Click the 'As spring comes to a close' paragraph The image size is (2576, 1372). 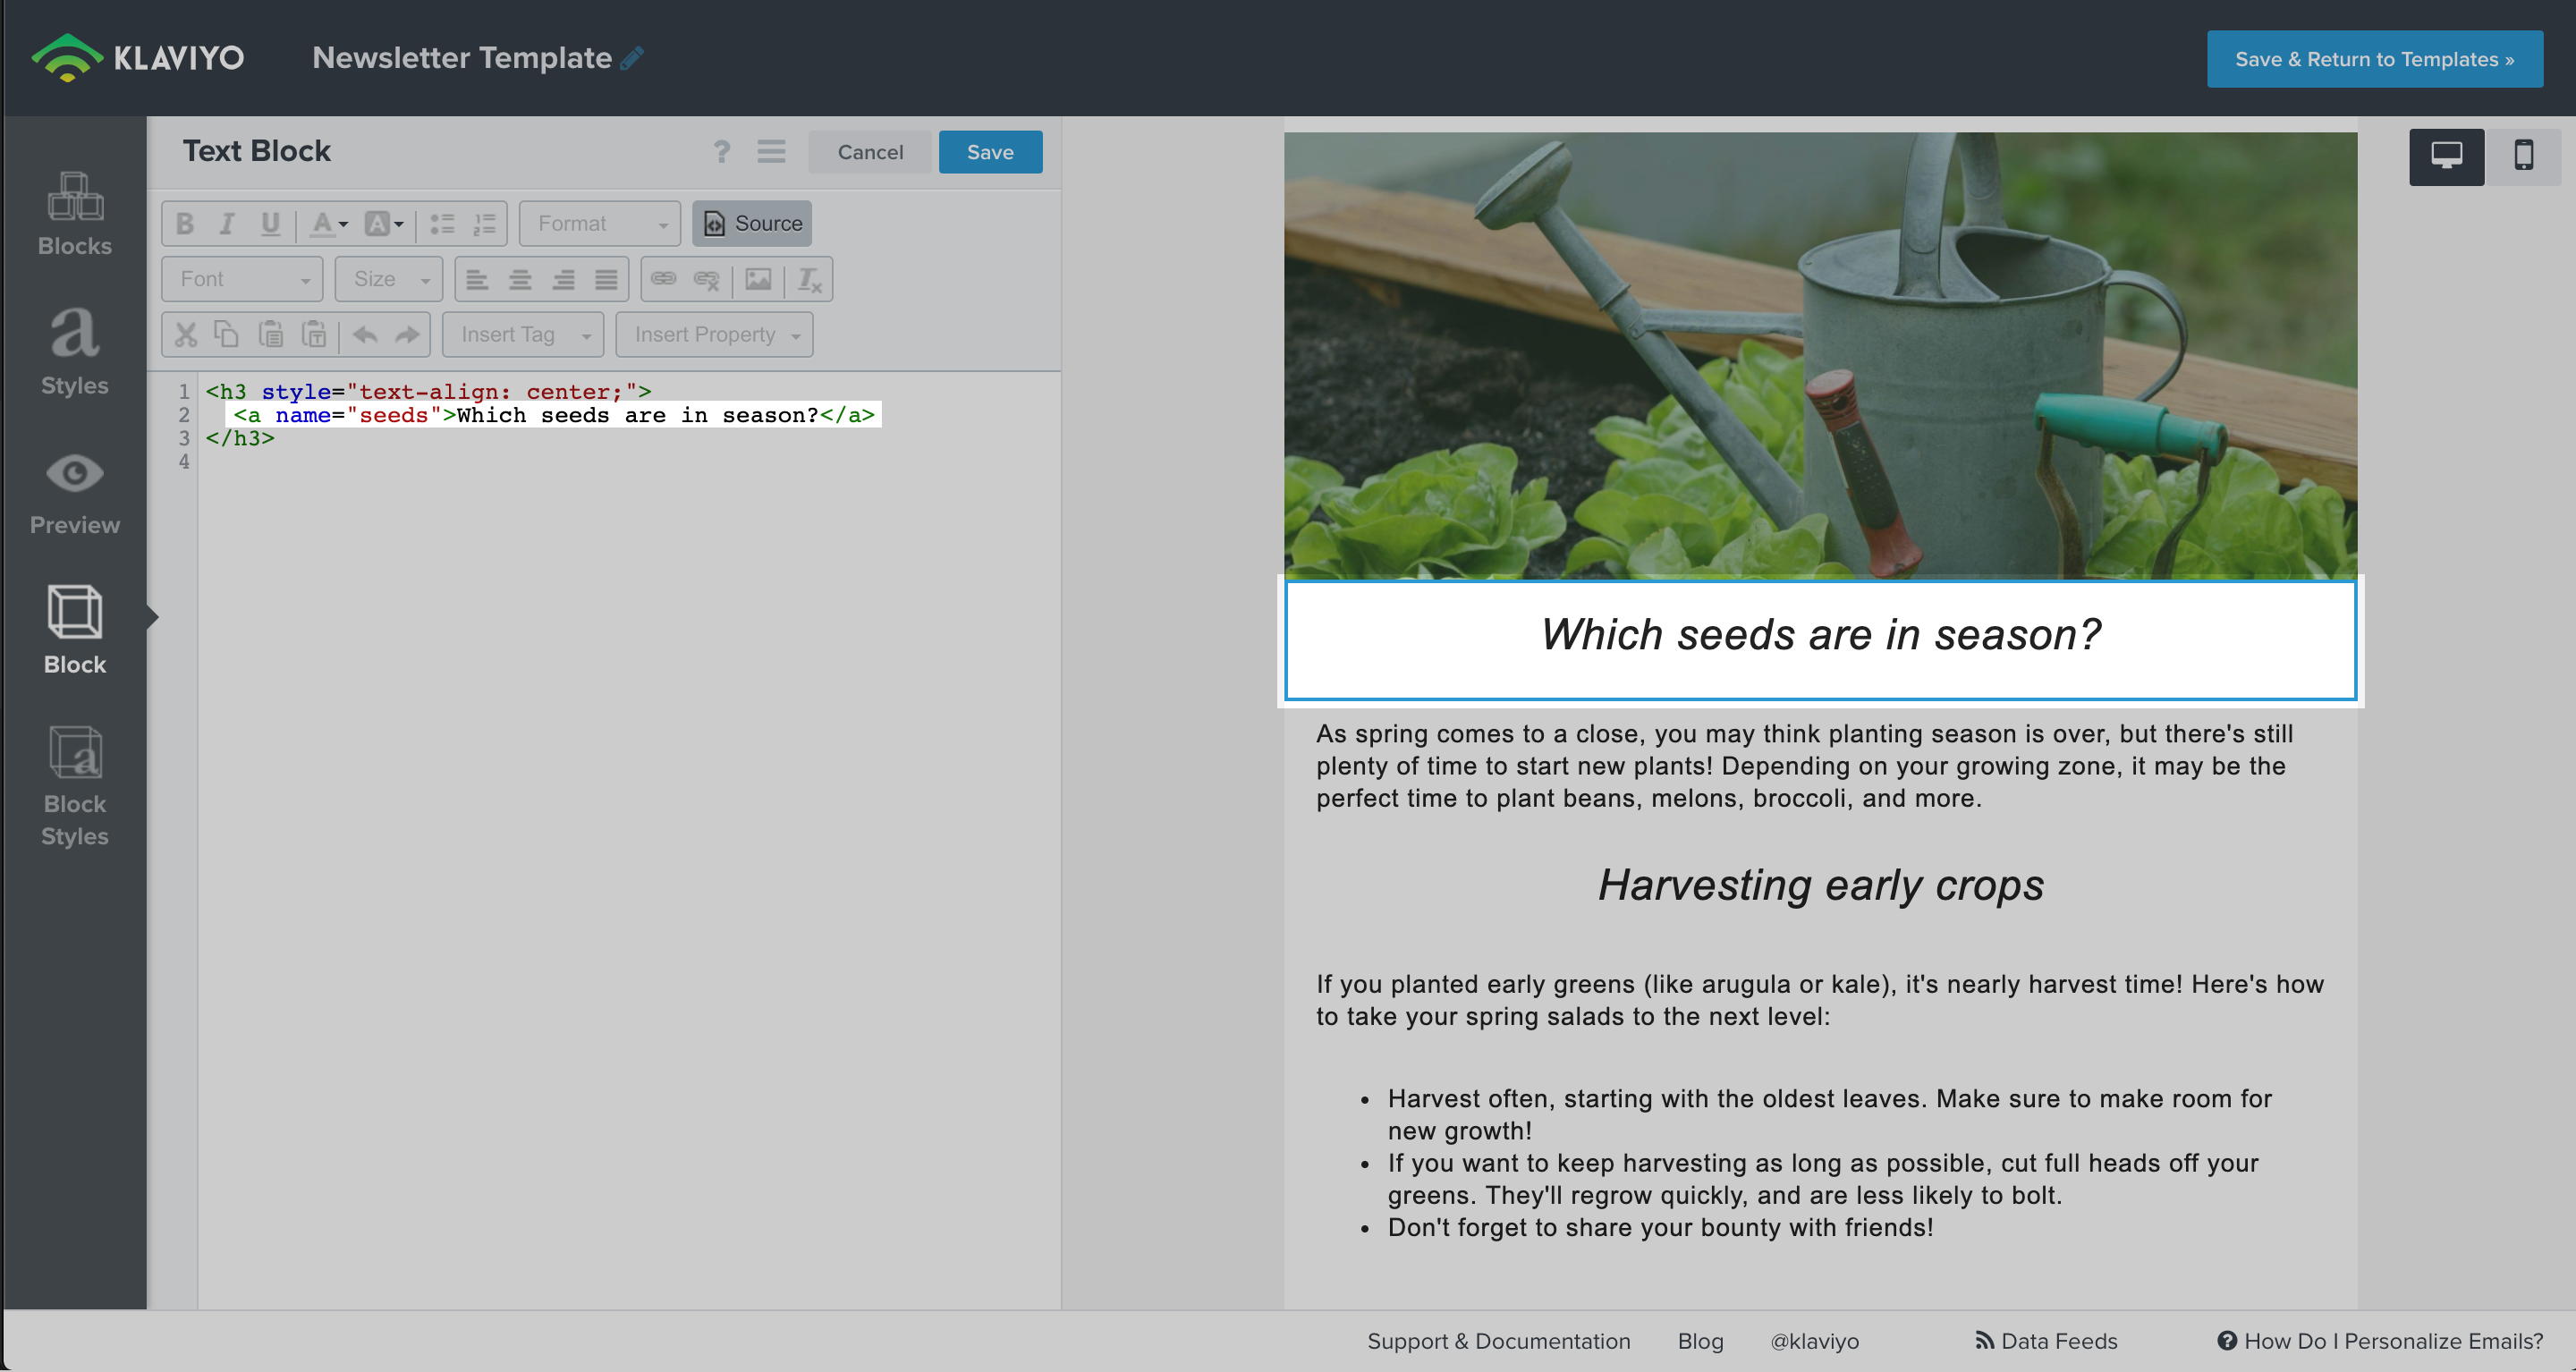[x=1805, y=766]
